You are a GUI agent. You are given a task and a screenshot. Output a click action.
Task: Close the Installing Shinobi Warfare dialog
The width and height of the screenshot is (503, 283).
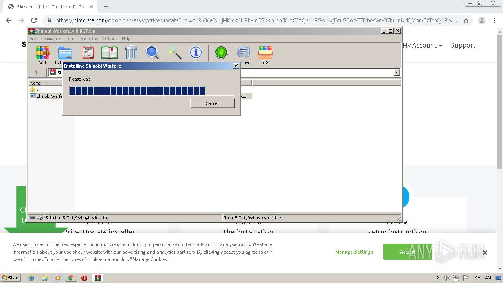(x=236, y=66)
